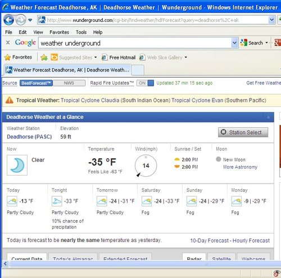The width and height of the screenshot is (281, 278).
Task: Open Tropical Cyclone Evan link
Action: 219,100
